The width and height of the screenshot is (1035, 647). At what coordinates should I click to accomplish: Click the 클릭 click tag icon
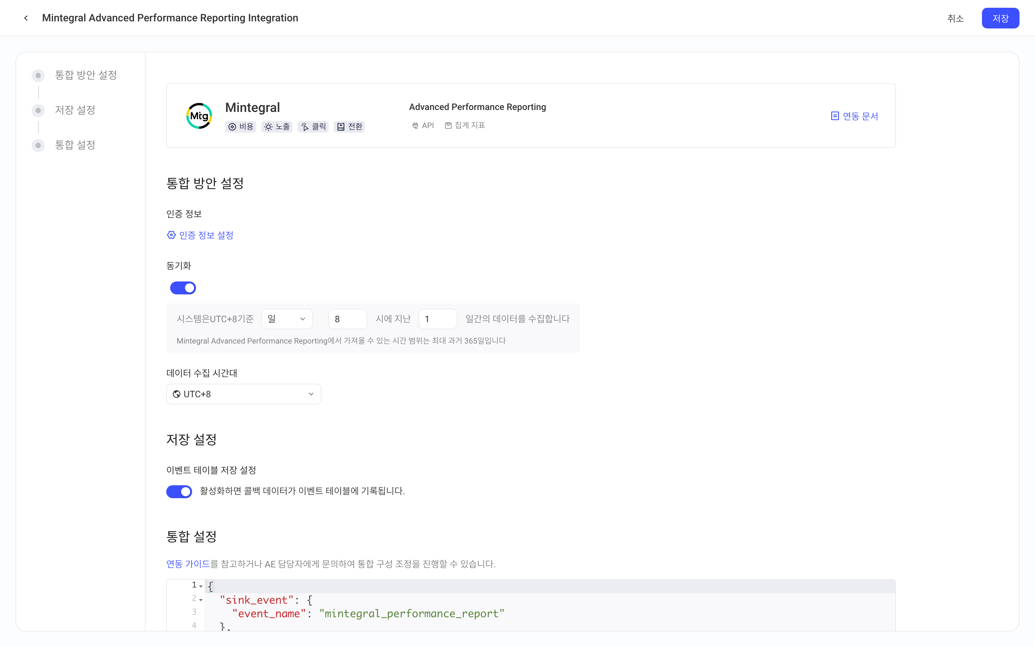[304, 127]
